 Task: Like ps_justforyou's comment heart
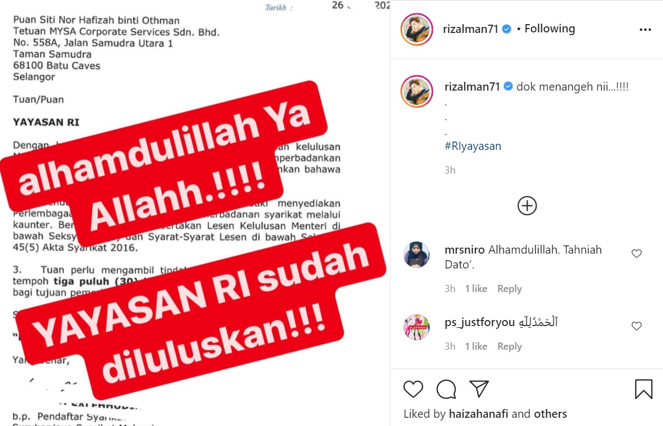(637, 326)
